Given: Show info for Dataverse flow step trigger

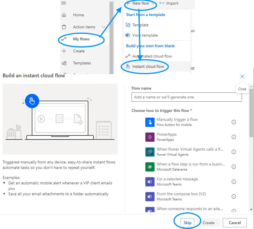Looking at the screenshot, I should (234, 167).
